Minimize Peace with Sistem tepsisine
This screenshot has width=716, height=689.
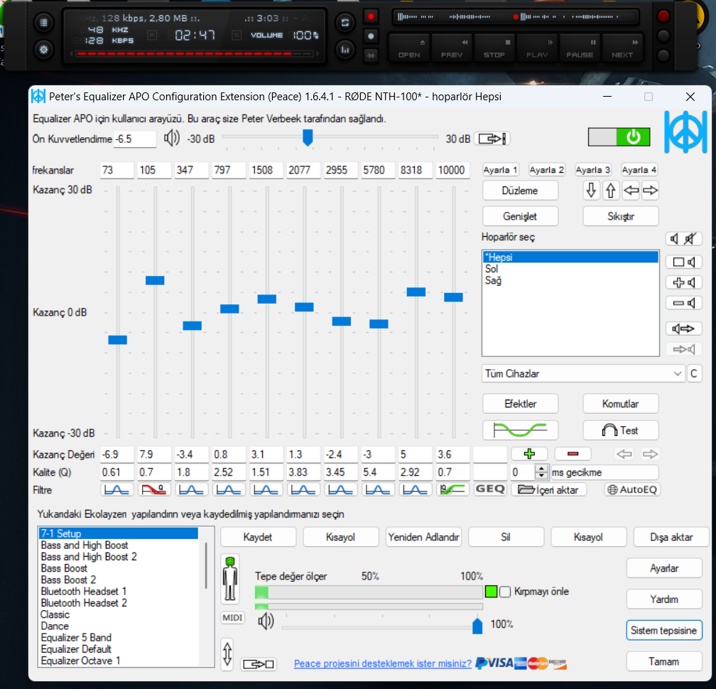click(x=664, y=630)
